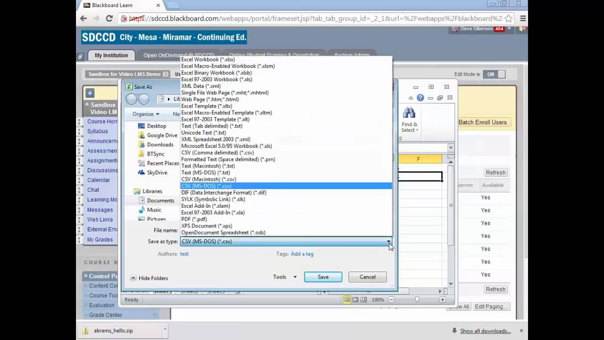Expand the Organize dropdown

[146, 114]
